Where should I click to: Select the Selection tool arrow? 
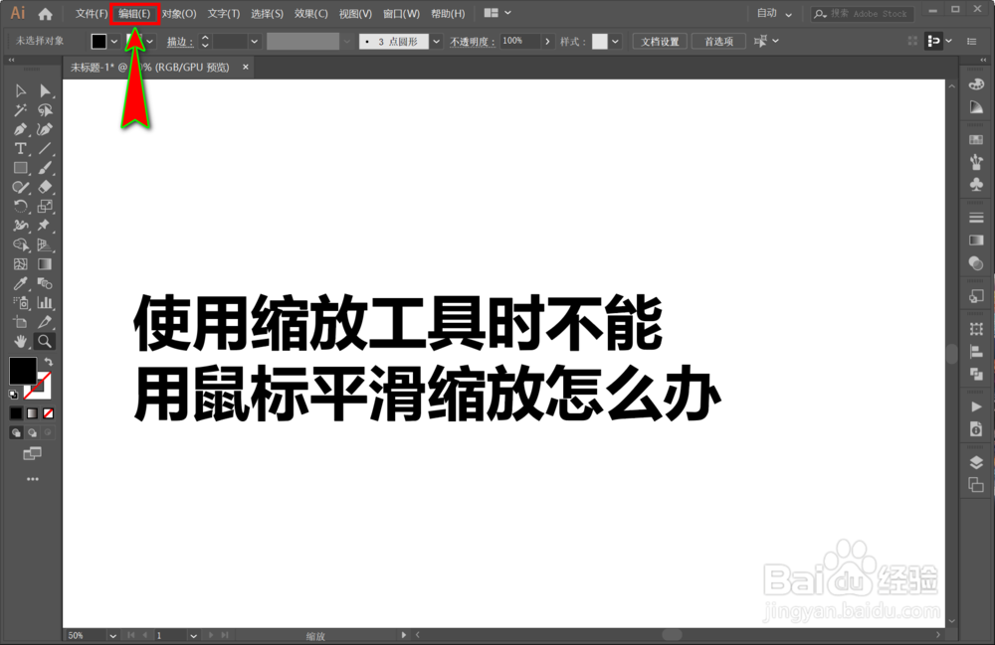20,91
